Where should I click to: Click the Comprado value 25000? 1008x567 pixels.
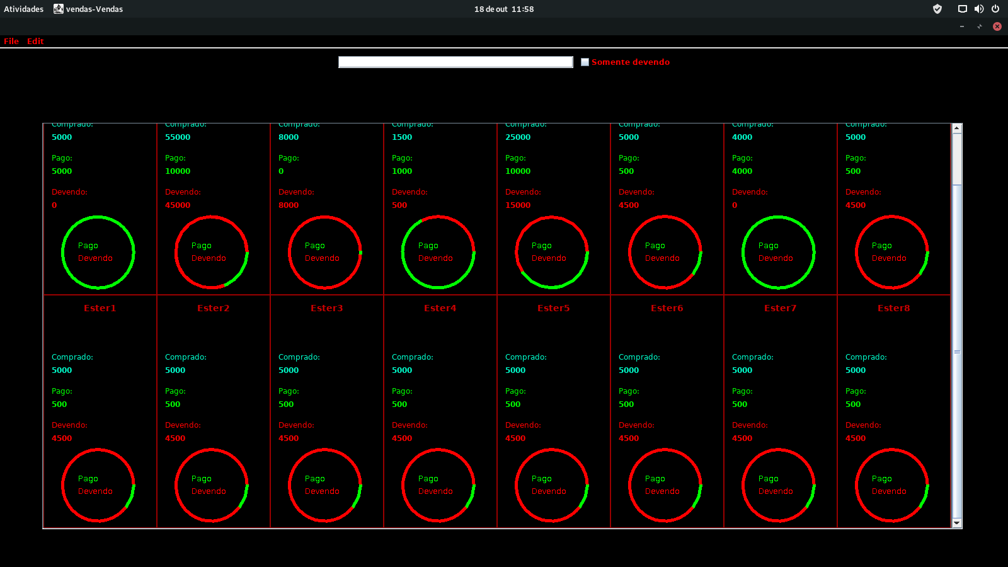[x=518, y=137]
